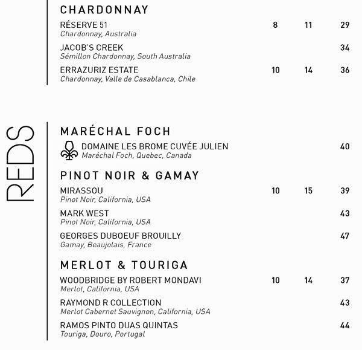Viewport: 362px width, 350px height.
Task: Click the fleur-de-lis wine glass icon
Action: pyautogui.click(x=70, y=151)
